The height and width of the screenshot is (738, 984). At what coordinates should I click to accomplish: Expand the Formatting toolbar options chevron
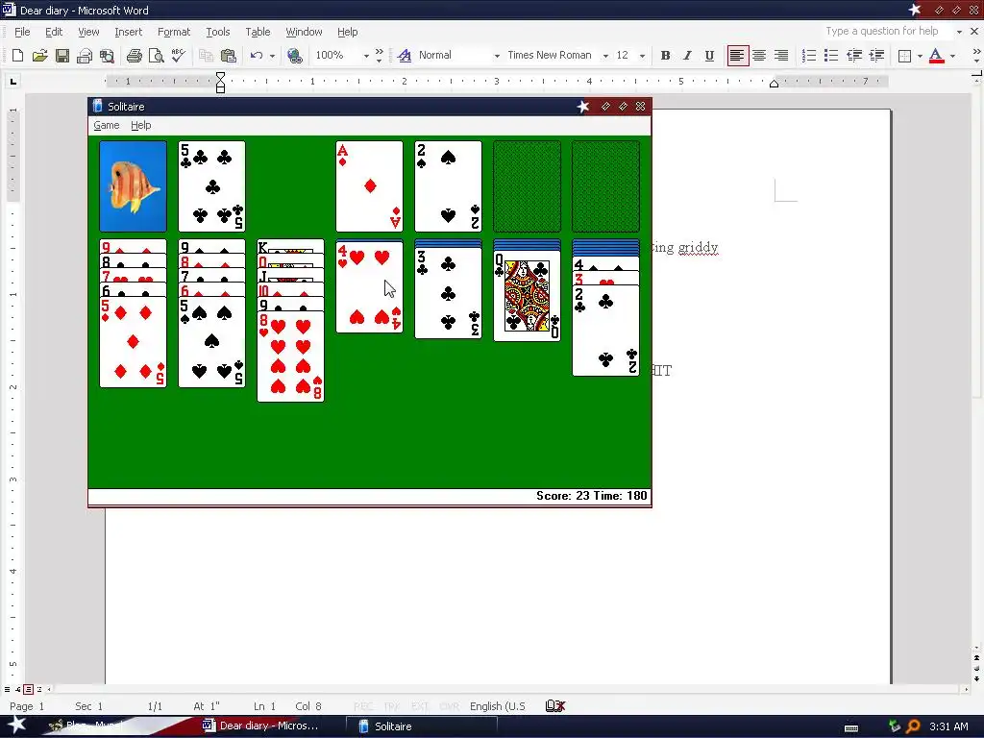(976, 55)
